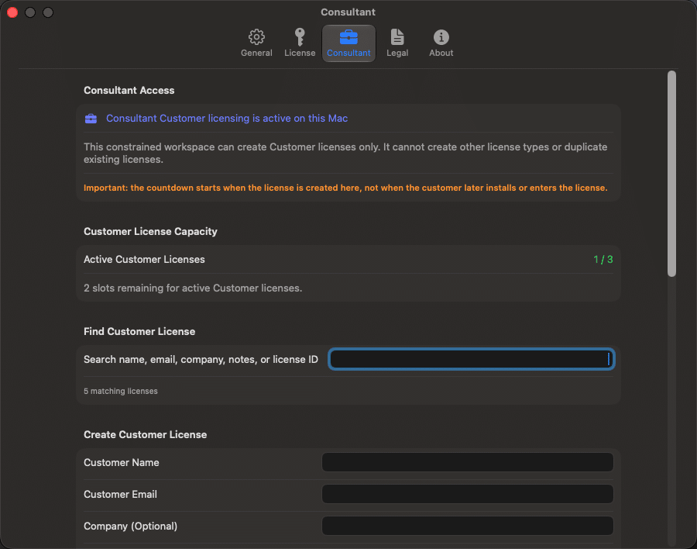Focus the Find Customer License search field
This screenshot has width=697, height=549.
471,359
